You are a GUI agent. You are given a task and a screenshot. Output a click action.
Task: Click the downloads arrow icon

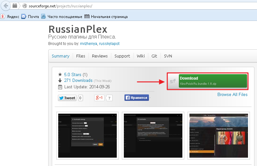[x=60, y=81]
